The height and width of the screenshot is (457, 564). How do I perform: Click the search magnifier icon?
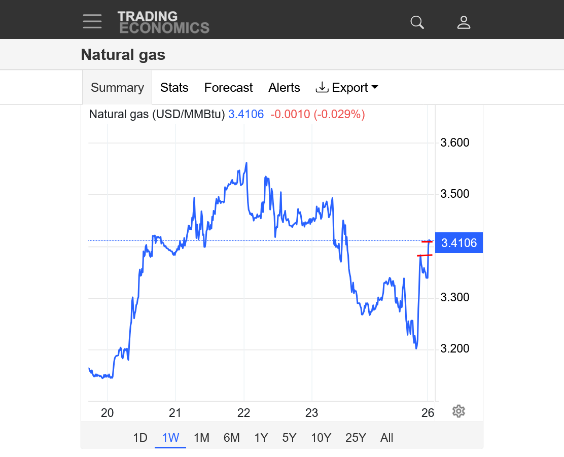pyautogui.click(x=417, y=22)
